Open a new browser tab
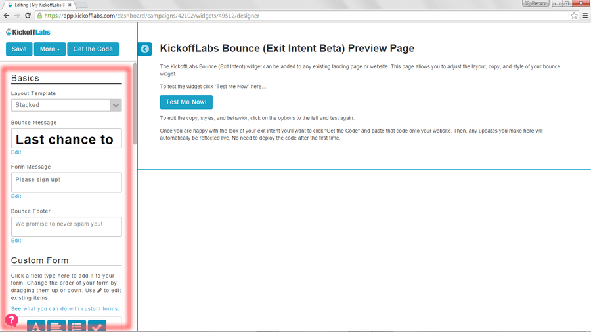This screenshot has width=591, height=332. pos(82,5)
